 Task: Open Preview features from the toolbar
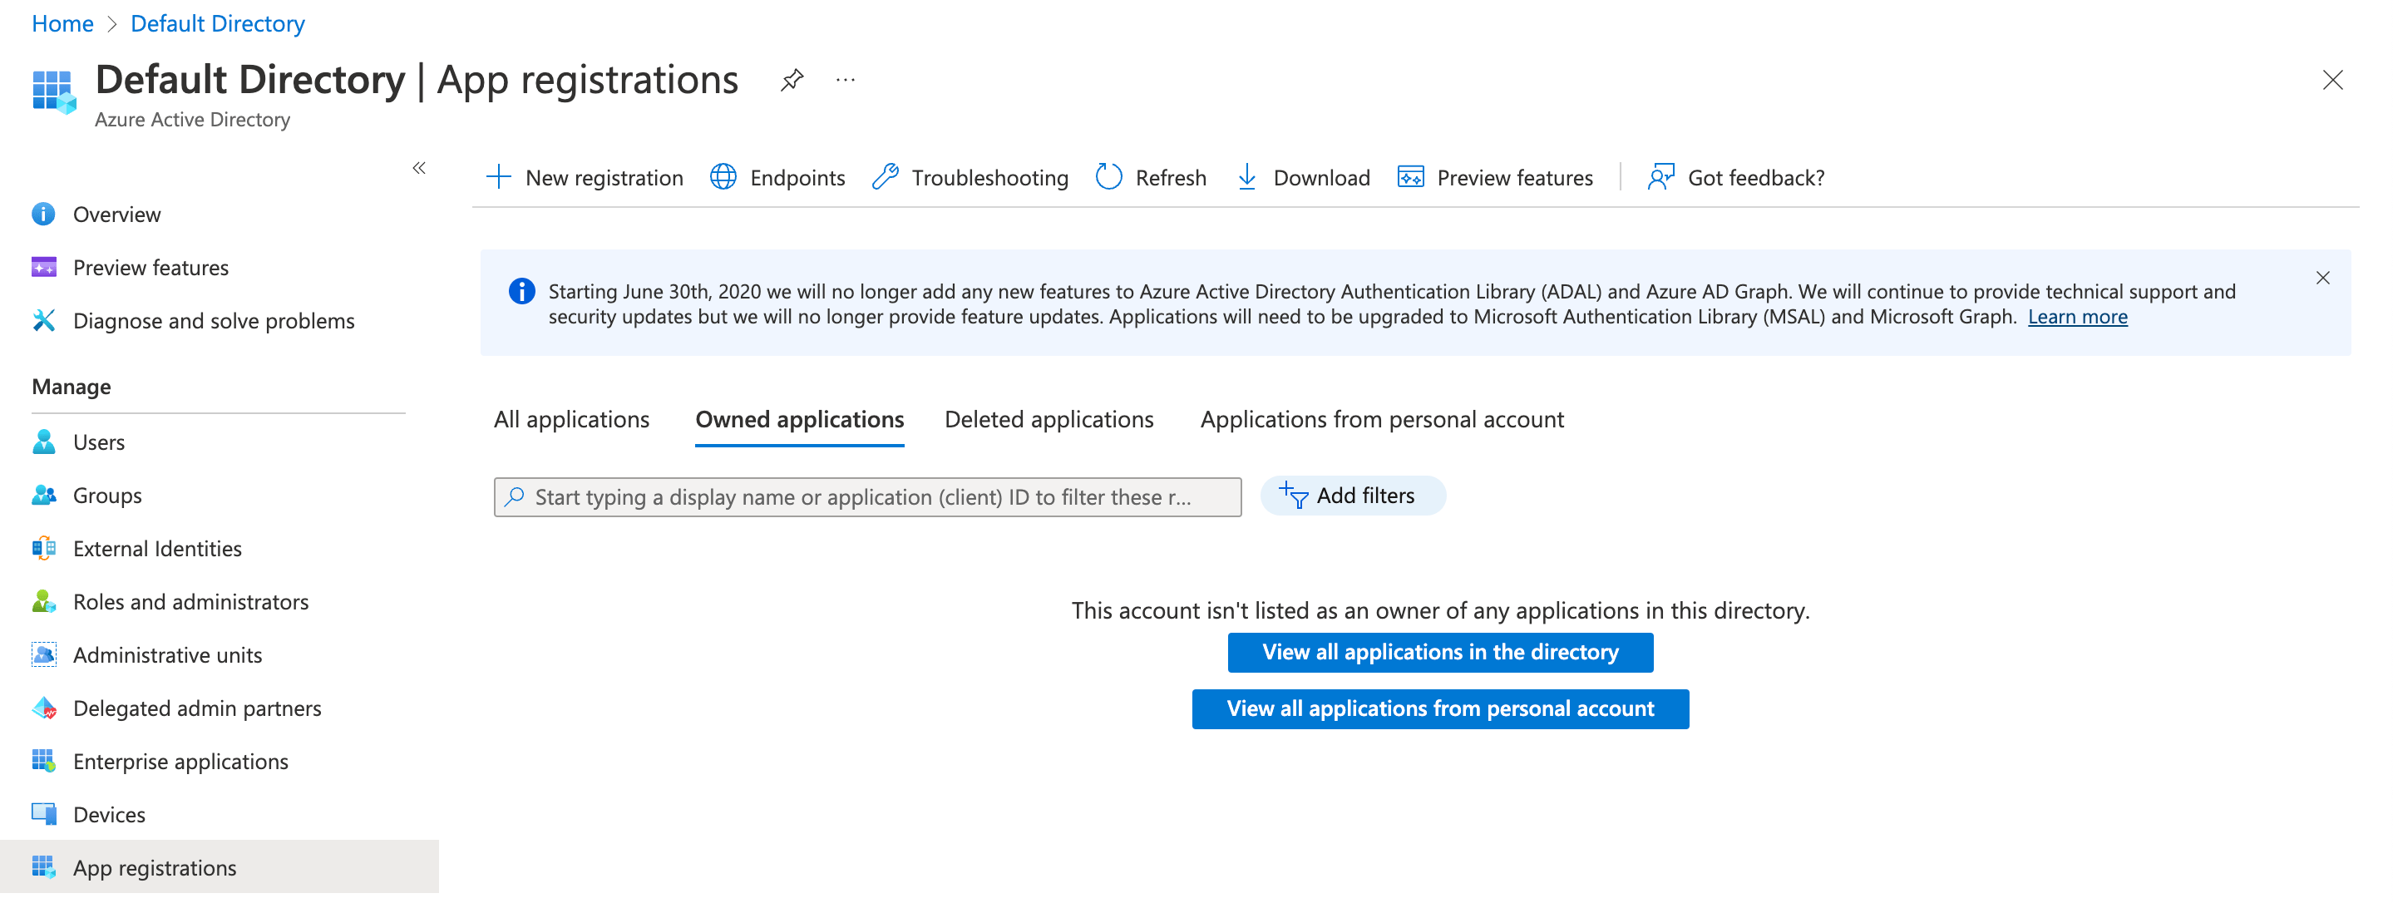click(x=1495, y=176)
